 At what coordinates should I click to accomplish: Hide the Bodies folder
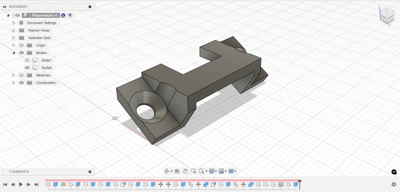21,53
